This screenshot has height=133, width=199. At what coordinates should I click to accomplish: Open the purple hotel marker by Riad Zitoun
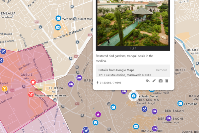point(155,128)
